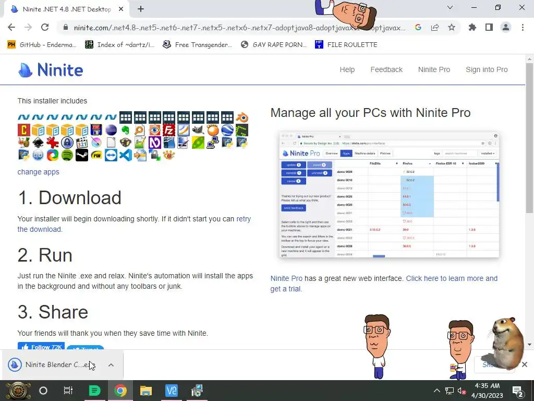Click the HandBrake pineapple icon
The image size is (534, 401).
click(x=24, y=143)
